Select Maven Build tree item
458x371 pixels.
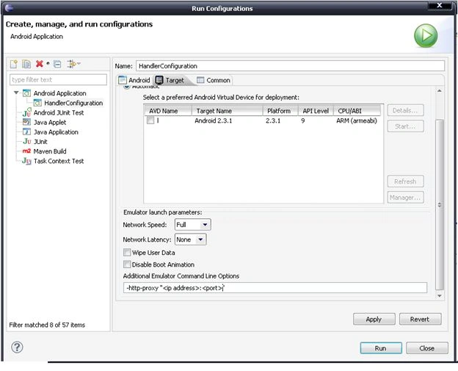[50, 151]
